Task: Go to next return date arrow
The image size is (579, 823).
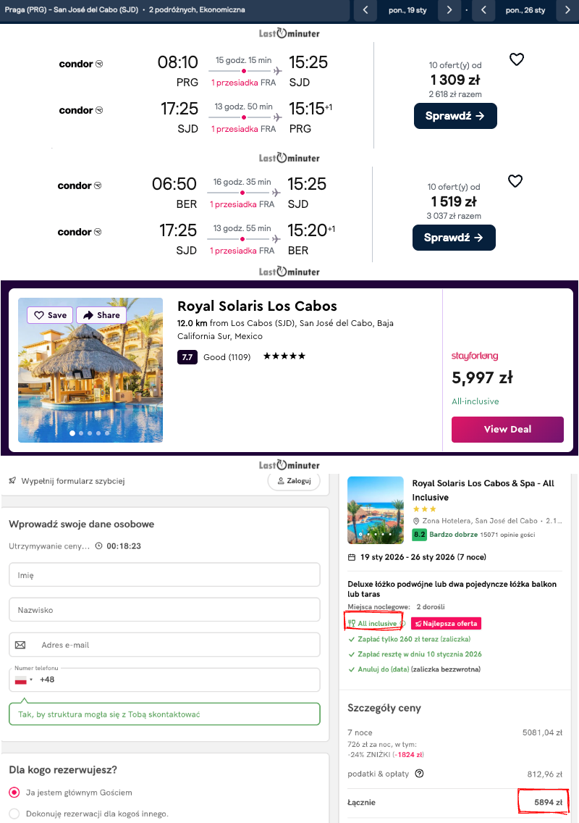Action: pyautogui.click(x=567, y=10)
